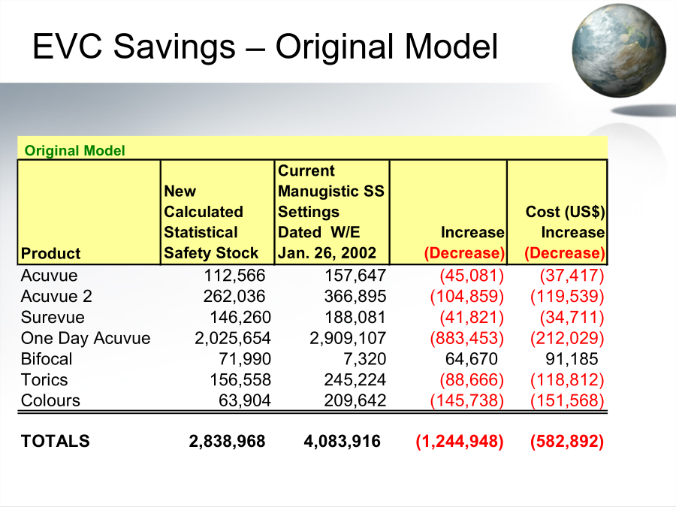Click the value 157,647 for Acuvue
676x507 pixels.
coord(355,276)
